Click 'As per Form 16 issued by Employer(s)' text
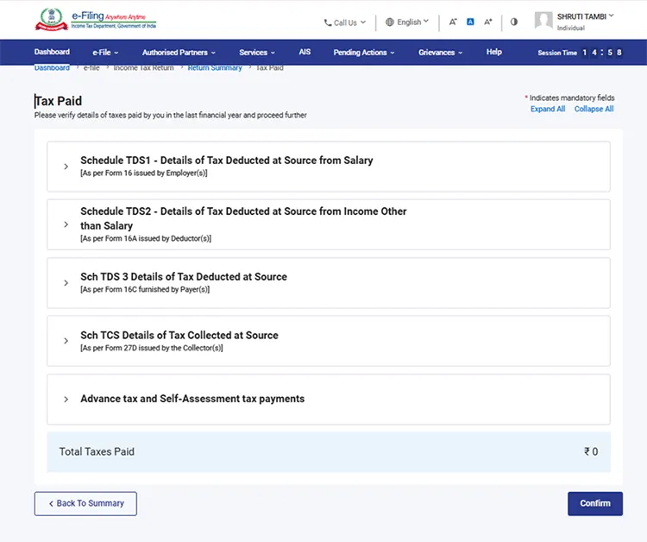The image size is (647, 542). [x=143, y=173]
